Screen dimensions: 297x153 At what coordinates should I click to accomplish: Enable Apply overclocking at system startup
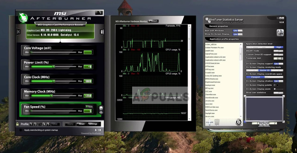click(21, 130)
